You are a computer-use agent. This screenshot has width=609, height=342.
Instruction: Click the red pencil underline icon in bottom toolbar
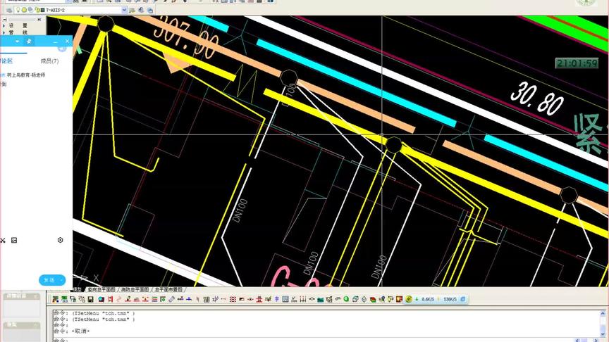(x=128, y=299)
